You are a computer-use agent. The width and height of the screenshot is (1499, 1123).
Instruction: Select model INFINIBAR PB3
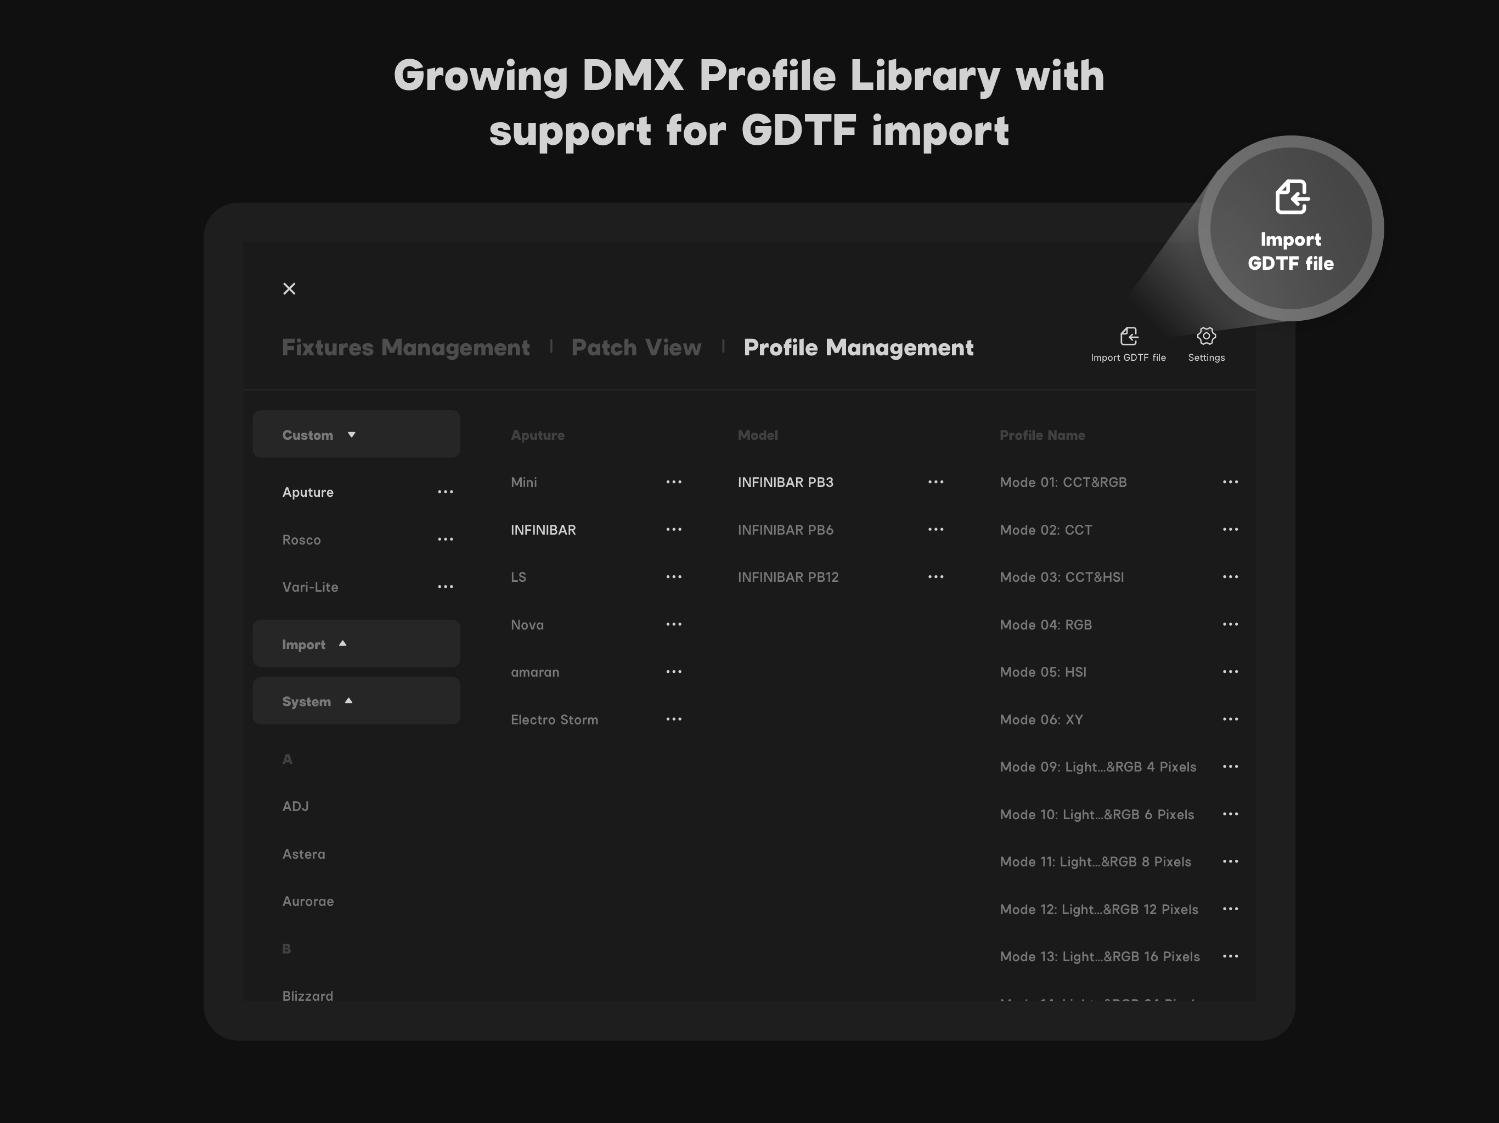coord(785,482)
